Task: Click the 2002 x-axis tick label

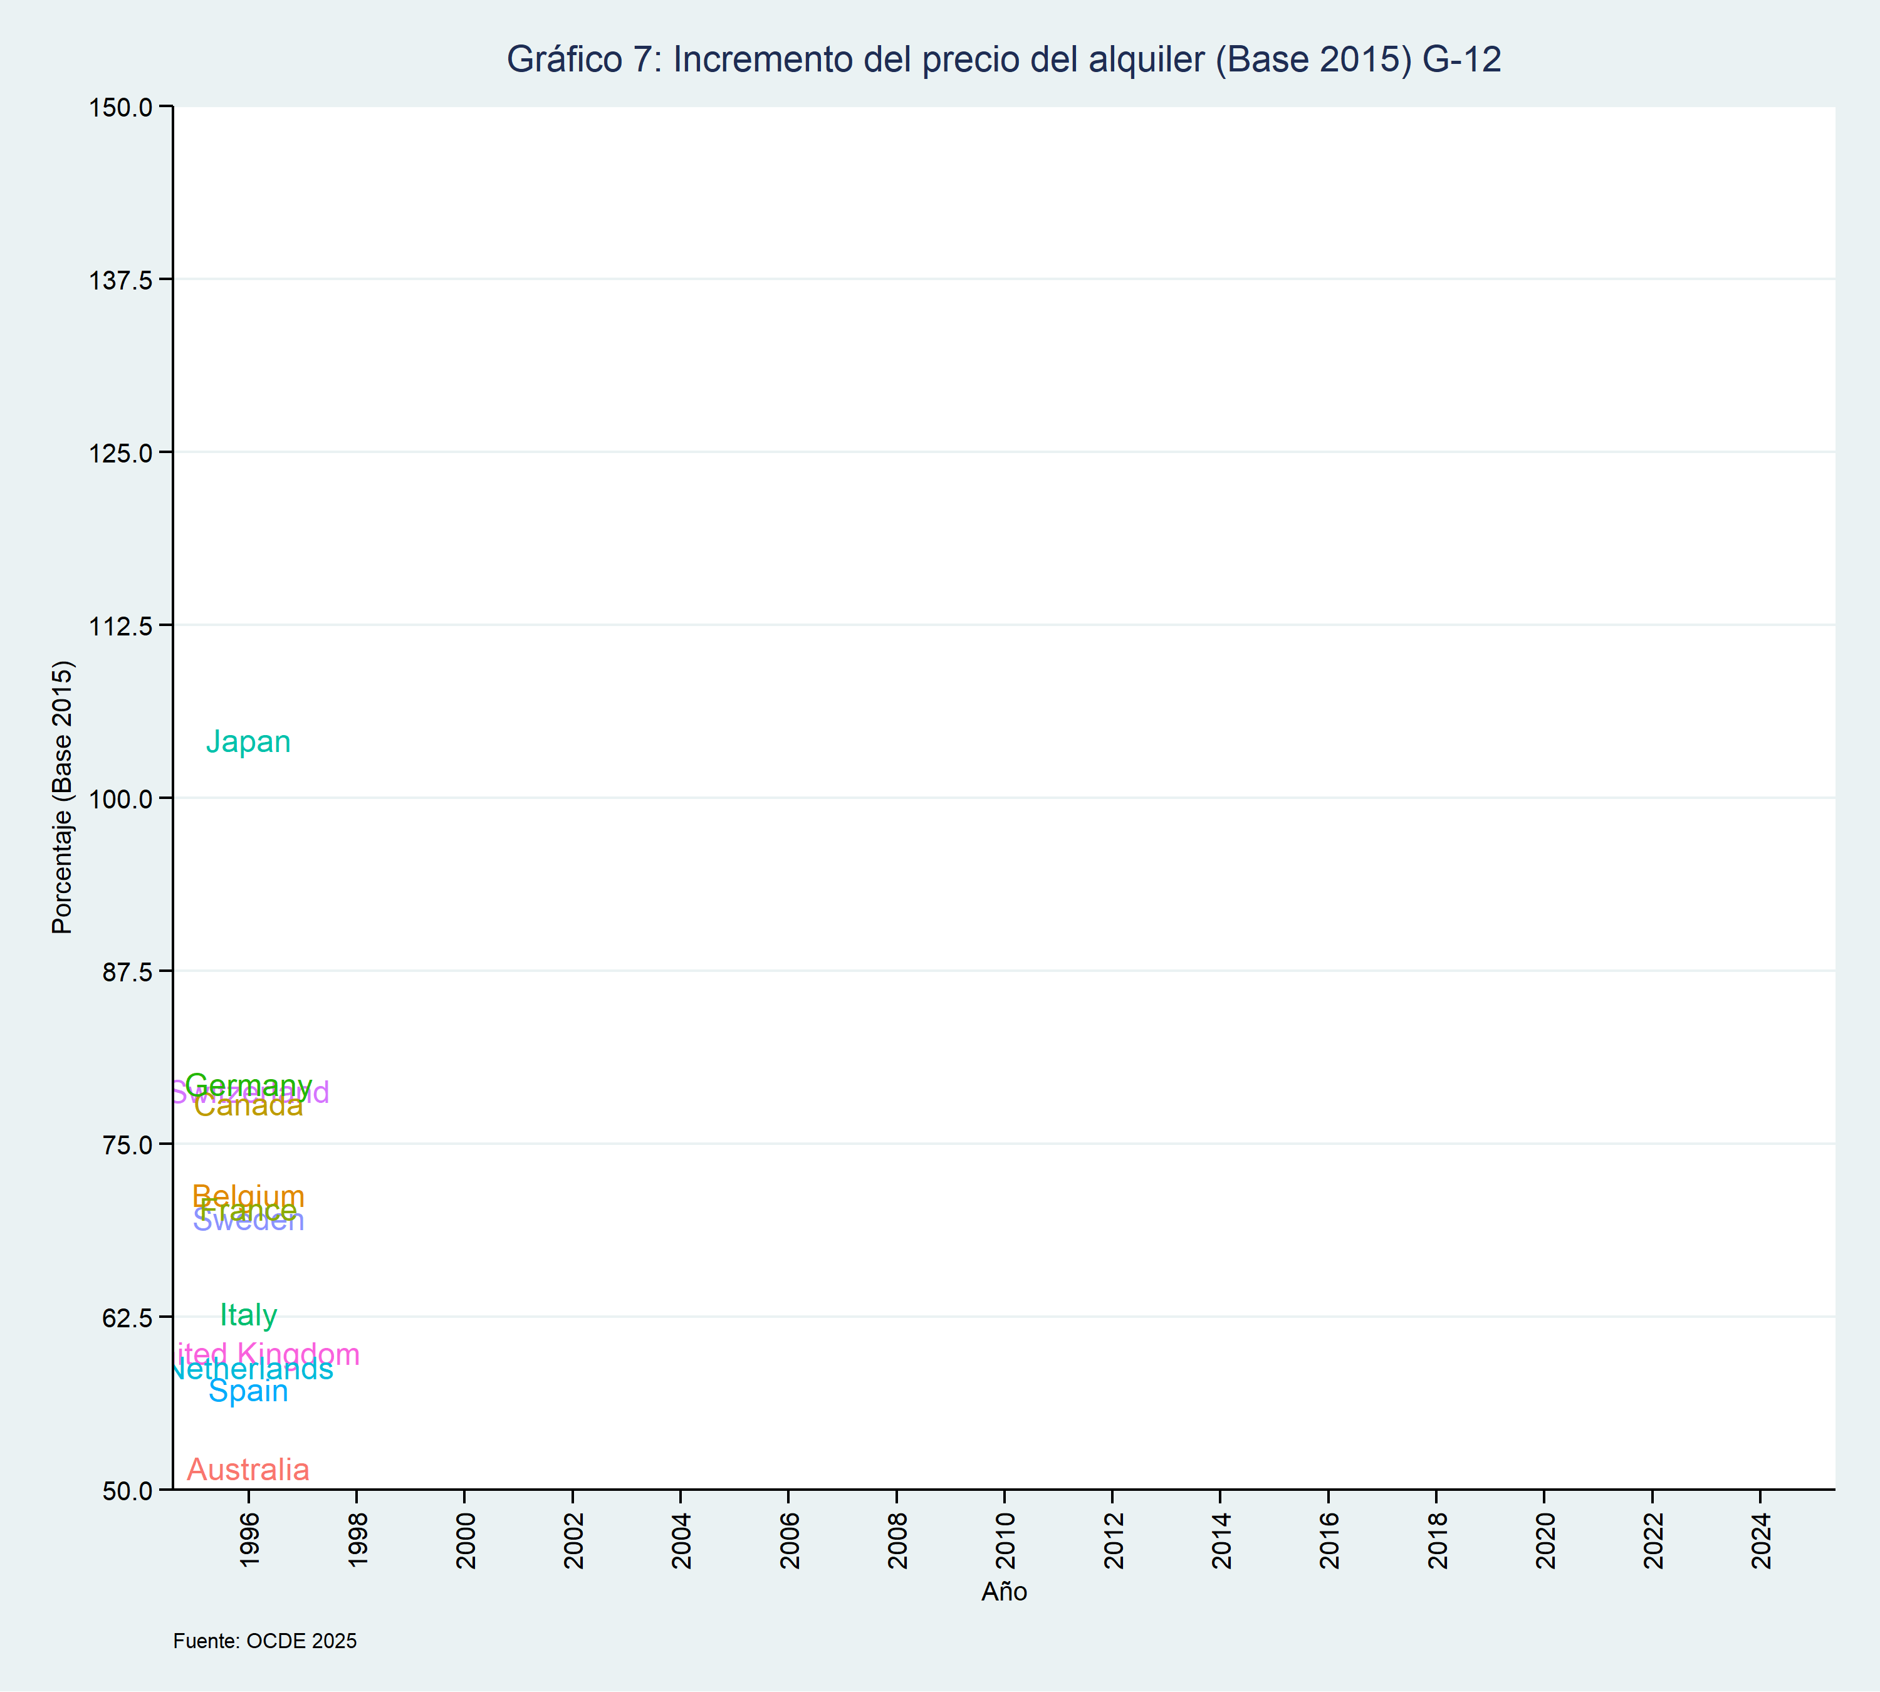Action: click(x=573, y=1542)
